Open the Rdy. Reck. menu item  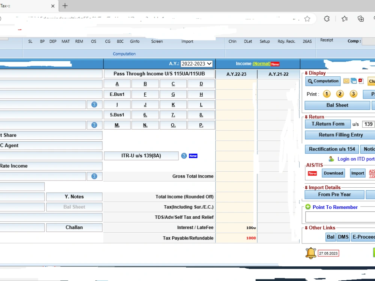[286, 41]
